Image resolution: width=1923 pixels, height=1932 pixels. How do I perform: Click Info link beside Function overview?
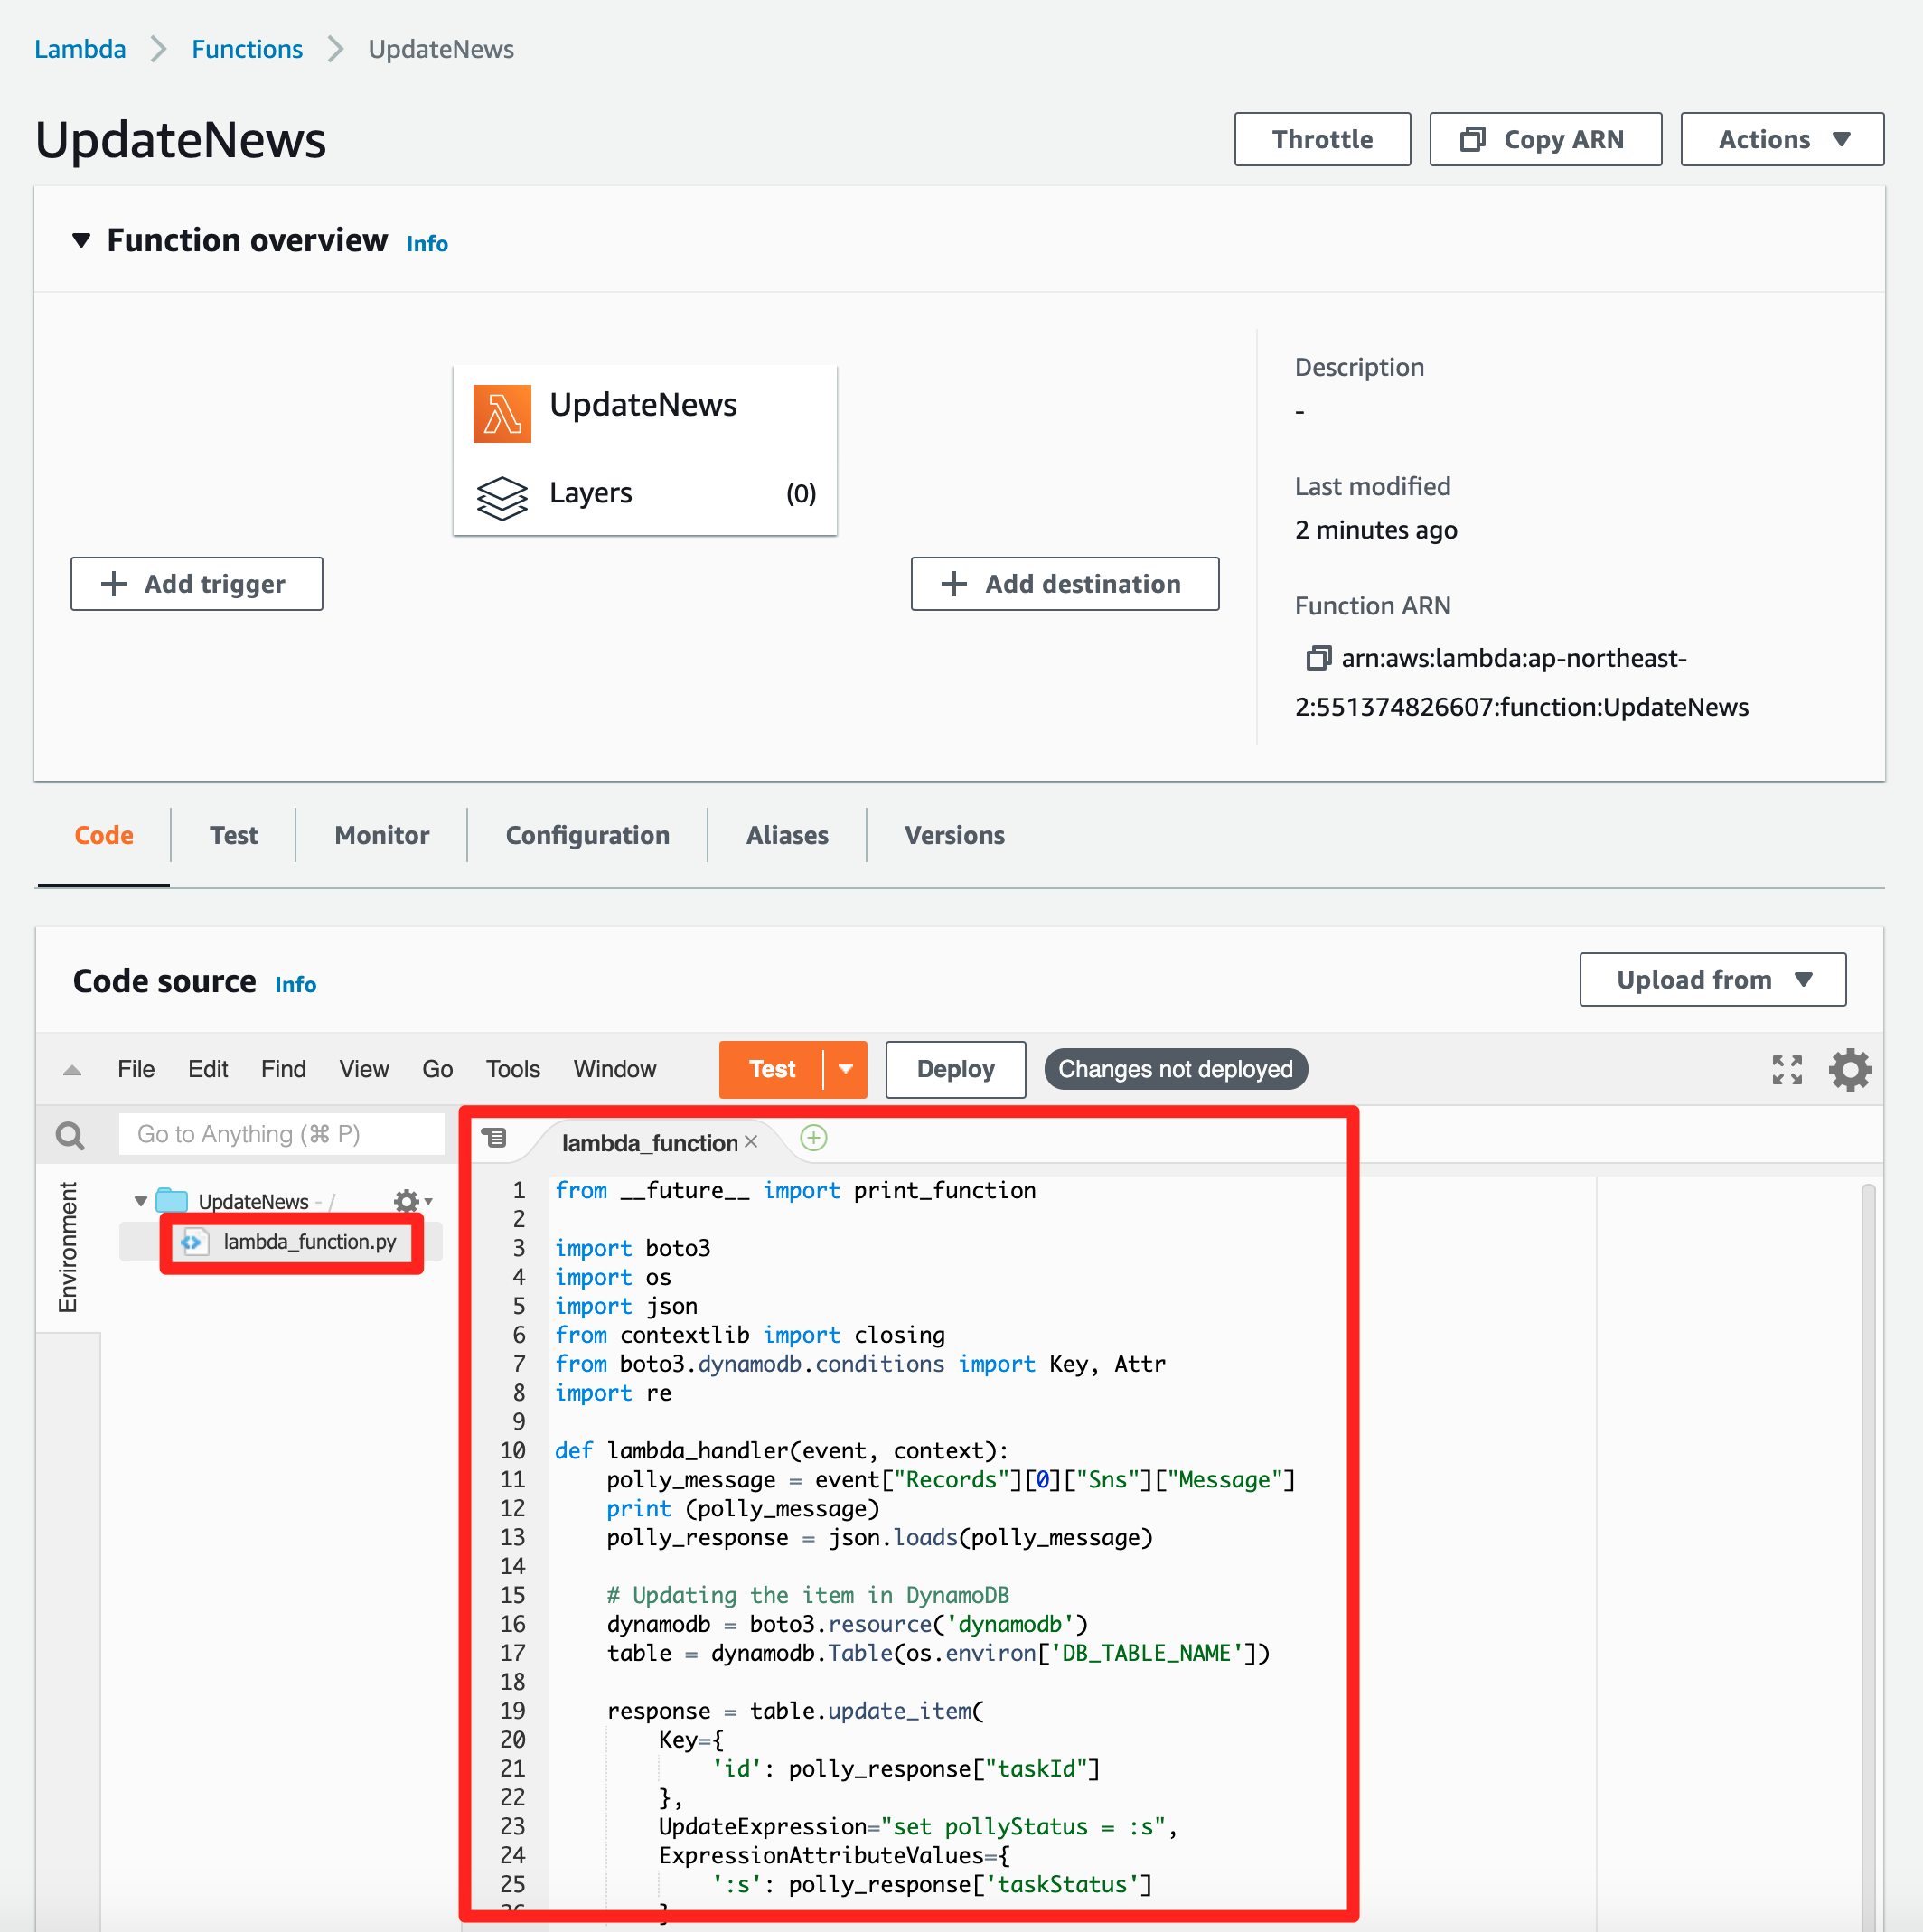pos(427,243)
